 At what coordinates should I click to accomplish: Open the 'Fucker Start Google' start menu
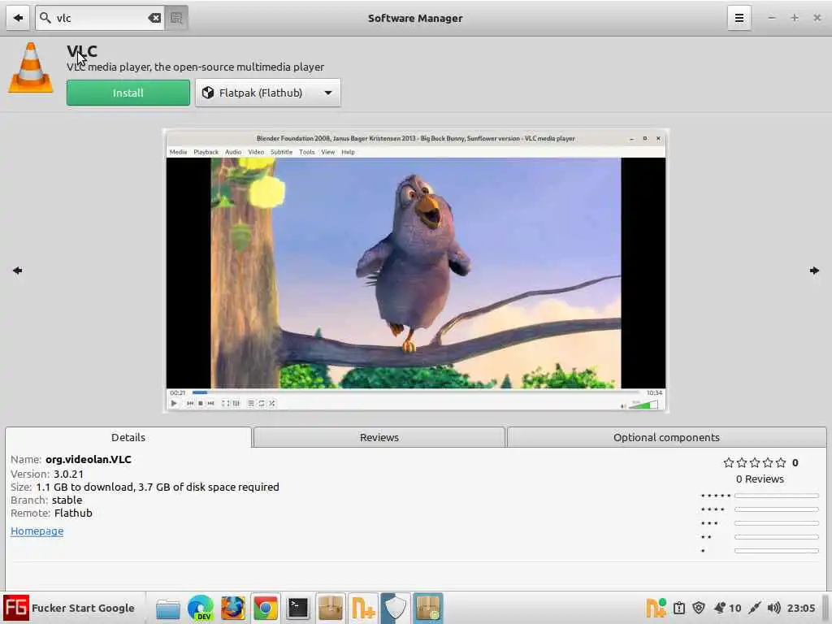click(70, 608)
